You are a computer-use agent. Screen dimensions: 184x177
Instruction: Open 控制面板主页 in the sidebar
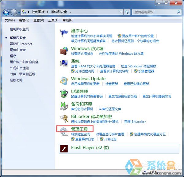(19, 29)
